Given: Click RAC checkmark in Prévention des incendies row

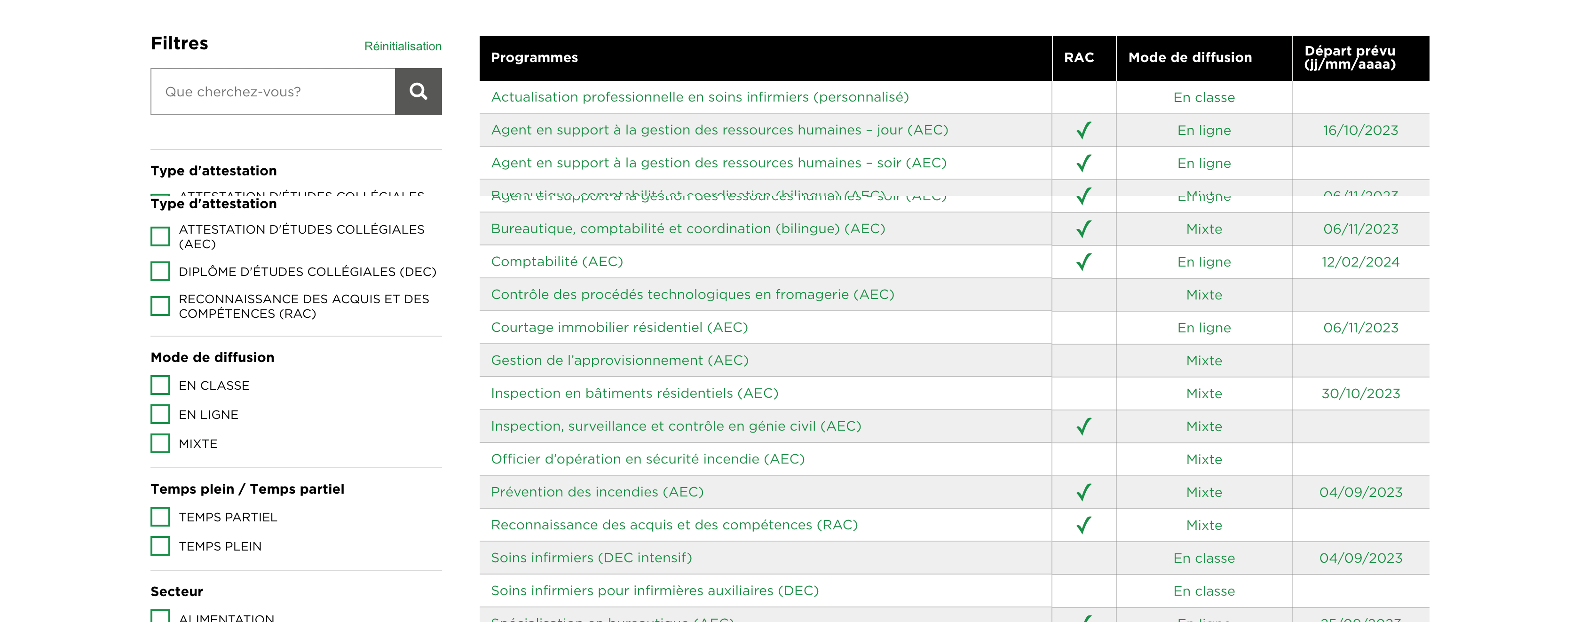Looking at the screenshot, I should tap(1084, 492).
